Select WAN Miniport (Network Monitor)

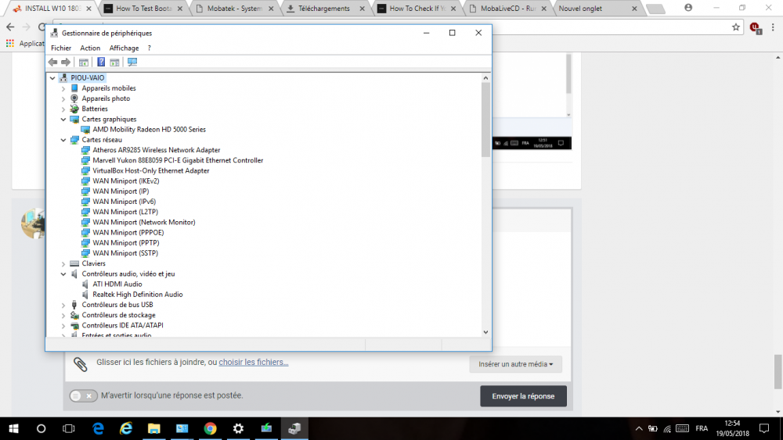coord(144,223)
